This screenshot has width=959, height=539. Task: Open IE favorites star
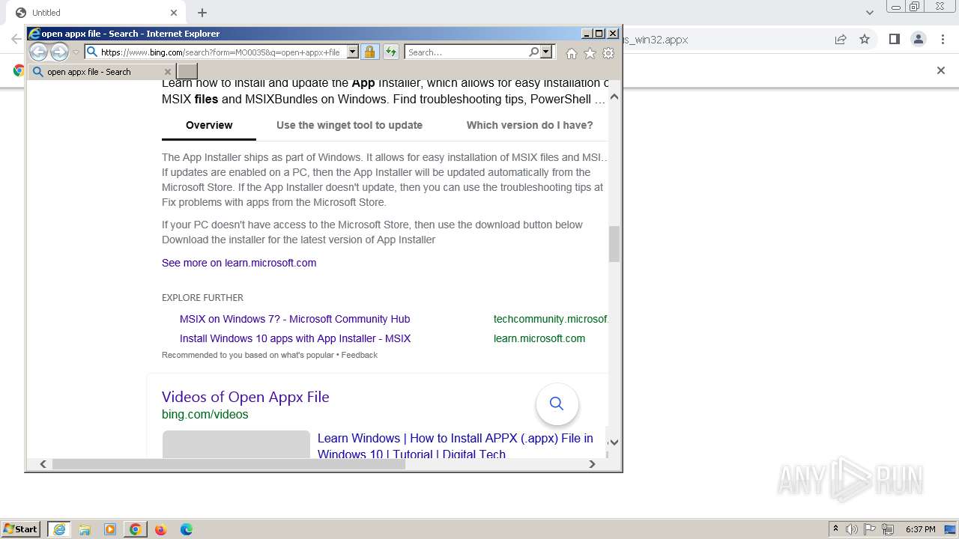pyautogui.click(x=590, y=53)
